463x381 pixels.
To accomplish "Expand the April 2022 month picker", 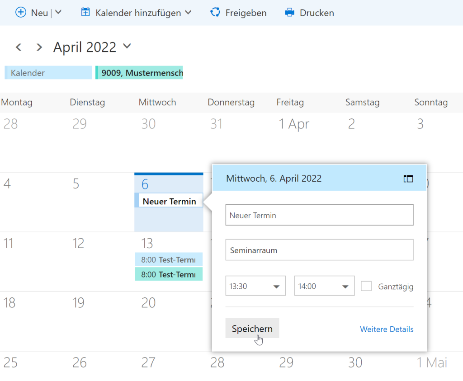I will tap(127, 46).
